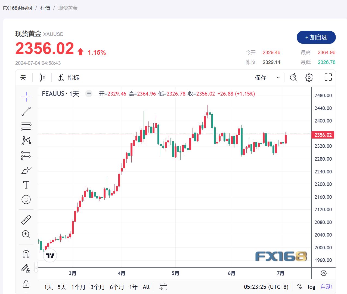Click the zoom in tool

coord(26,234)
